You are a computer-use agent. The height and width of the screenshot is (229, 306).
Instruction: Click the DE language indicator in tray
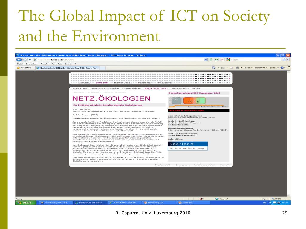(265, 202)
